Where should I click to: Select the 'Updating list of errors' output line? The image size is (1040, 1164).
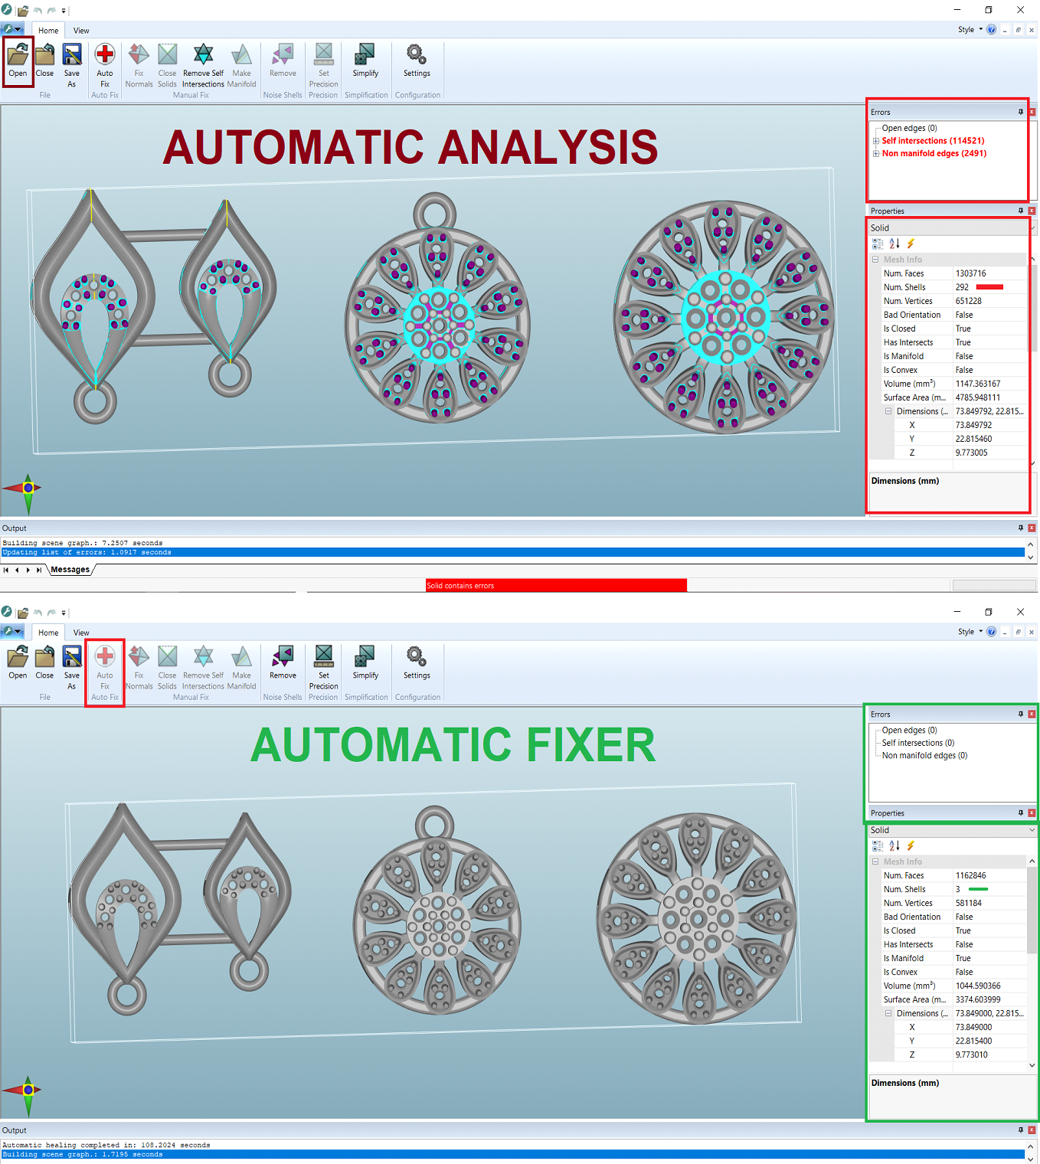coord(87,552)
